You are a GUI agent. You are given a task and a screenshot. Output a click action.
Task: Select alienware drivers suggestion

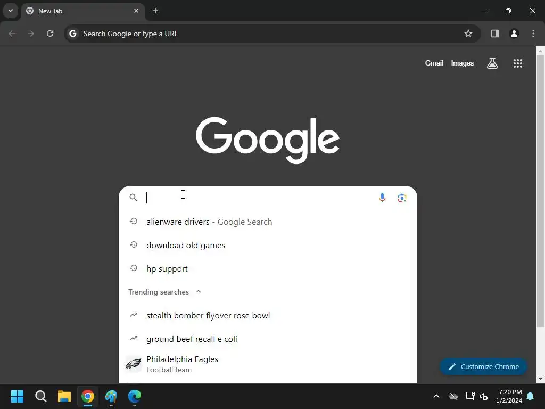tap(268, 222)
